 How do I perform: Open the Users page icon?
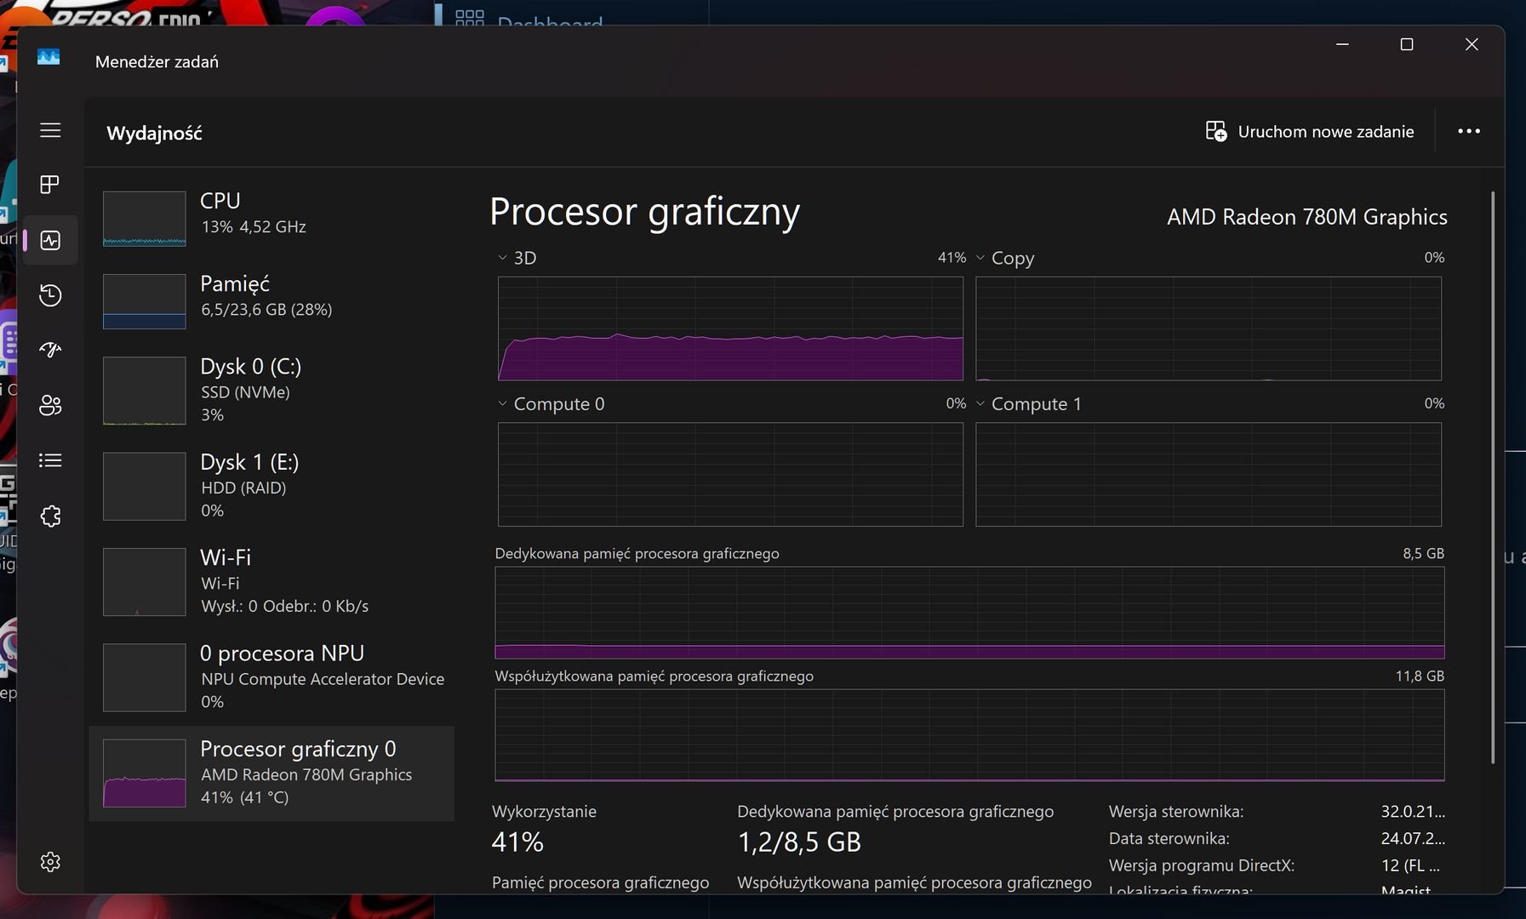(50, 405)
